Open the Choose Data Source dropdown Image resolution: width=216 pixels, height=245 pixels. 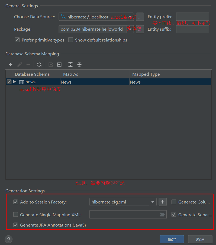click(96, 17)
